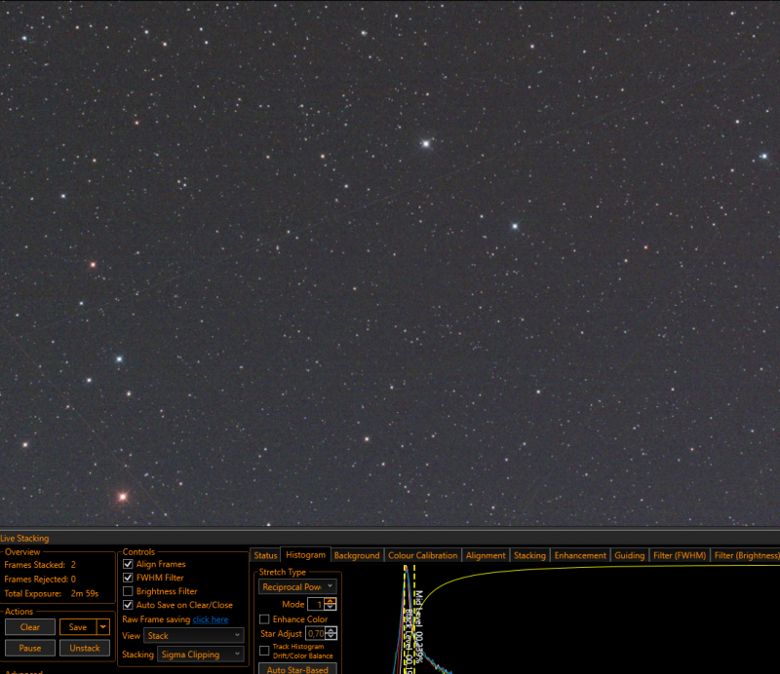Click the 'Frames Stacked: 2' readout
This screenshot has height=674, width=780.
(x=40, y=565)
